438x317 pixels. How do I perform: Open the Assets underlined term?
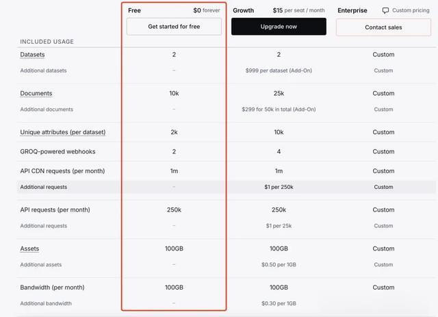[x=29, y=249]
